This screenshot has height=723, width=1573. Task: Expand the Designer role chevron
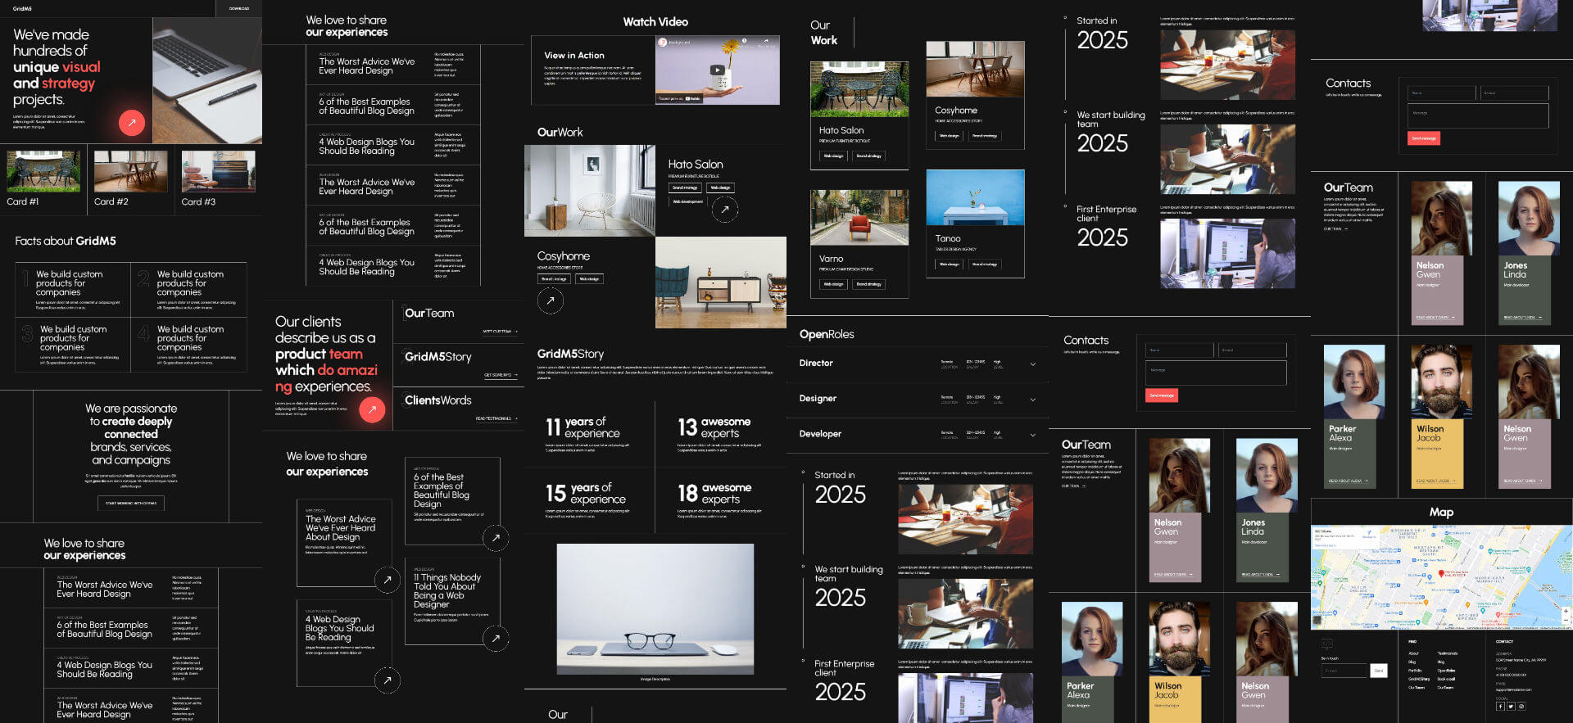click(1032, 400)
